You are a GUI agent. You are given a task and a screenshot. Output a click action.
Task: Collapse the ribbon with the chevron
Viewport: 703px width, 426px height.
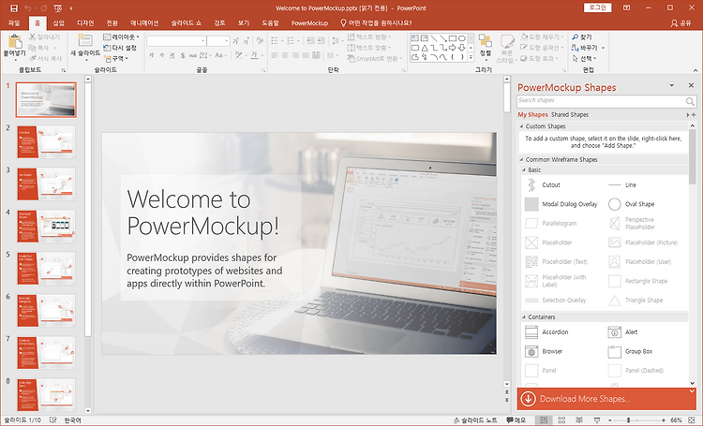point(696,70)
